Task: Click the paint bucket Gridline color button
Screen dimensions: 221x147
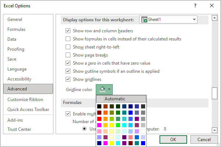Action: pyautogui.click(x=104, y=89)
